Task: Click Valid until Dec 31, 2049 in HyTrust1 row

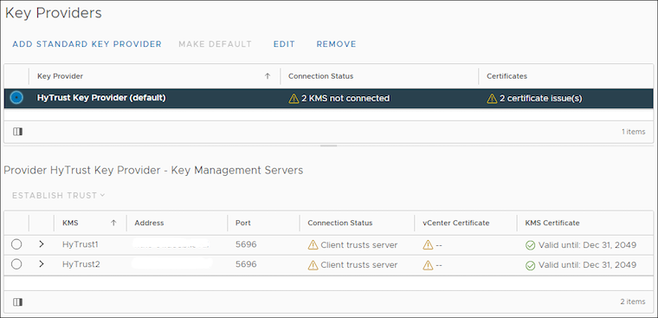Action: point(587,245)
